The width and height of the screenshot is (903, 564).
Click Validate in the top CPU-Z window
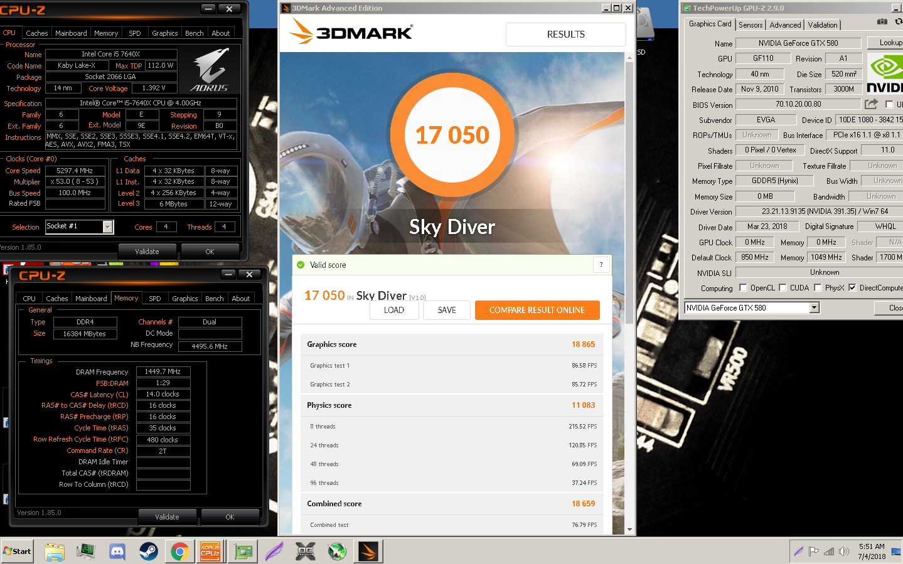(147, 252)
